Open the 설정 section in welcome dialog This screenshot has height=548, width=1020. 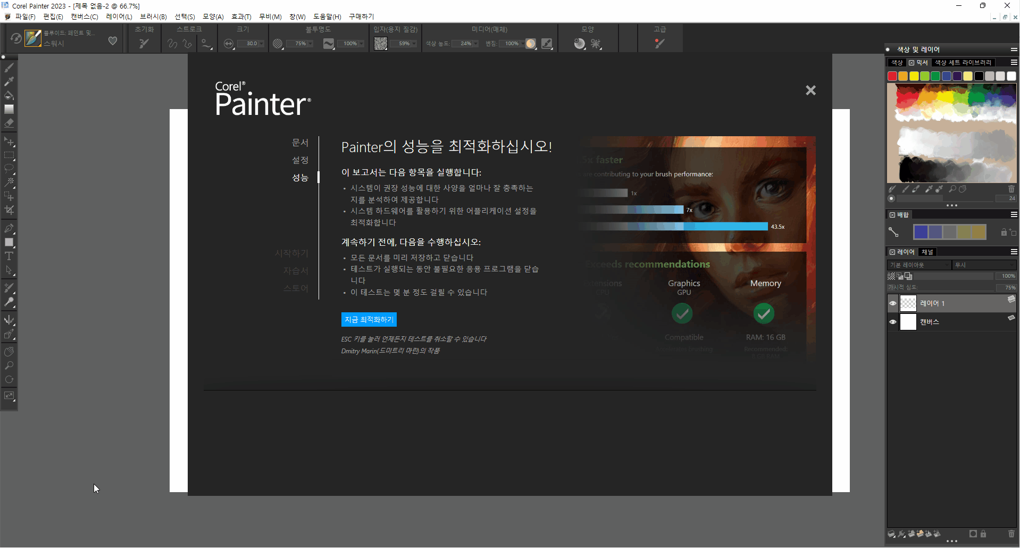coord(300,160)
